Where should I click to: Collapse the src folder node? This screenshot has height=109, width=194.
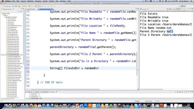[x=4, y=15]
